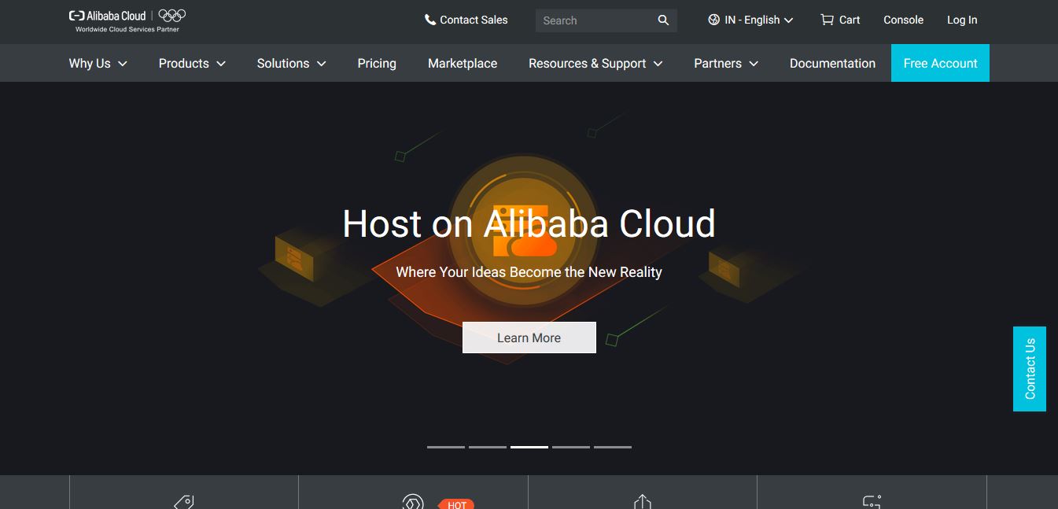Click inside the Search input field
Image resolution: width=1058 pixels, height=509 pixels.
594,20
